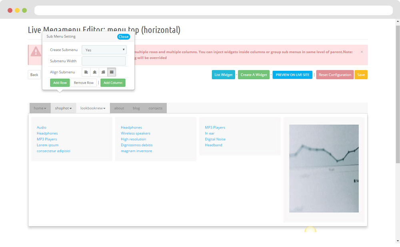Open the consectetur adipisici link
The width and height of the screenshot is (400, 247).
[x=53, y=151]
